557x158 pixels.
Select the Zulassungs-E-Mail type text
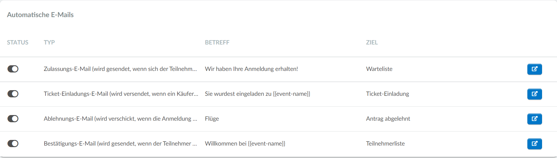[120, 69]
